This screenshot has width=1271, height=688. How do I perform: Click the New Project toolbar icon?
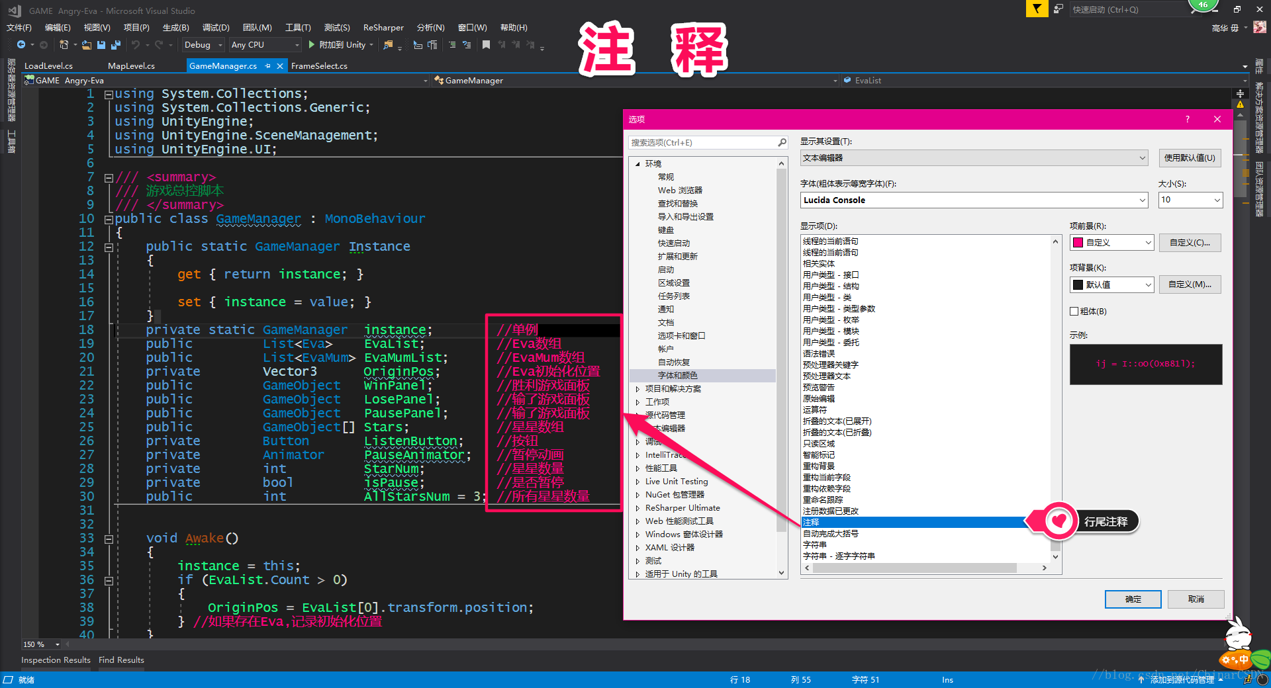pos(64,45)
